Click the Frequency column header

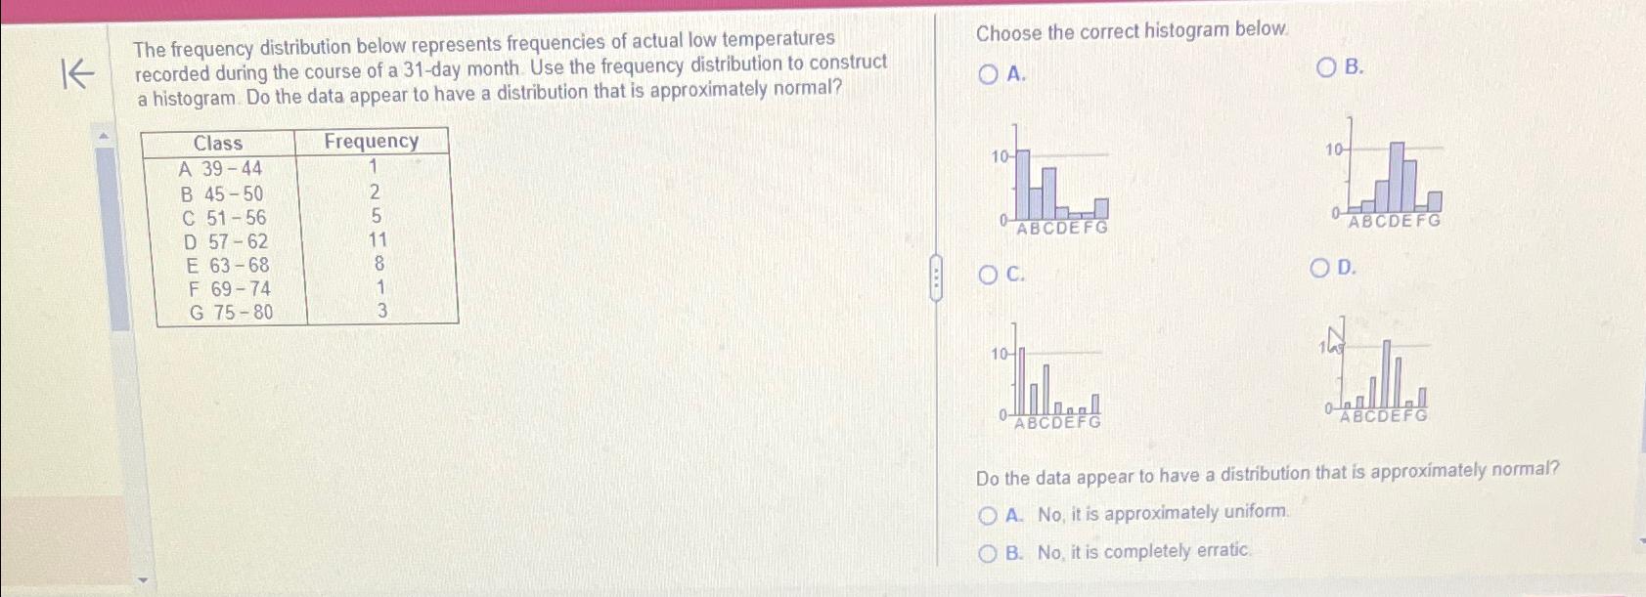370,142
